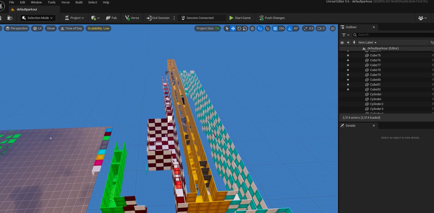Viewport: 434px width, 213px height.
Task: Open the viewport Show menu
Action: tap(51, 28)
